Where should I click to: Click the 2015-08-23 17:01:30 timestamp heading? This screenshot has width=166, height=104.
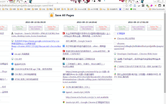coord(138,22)
